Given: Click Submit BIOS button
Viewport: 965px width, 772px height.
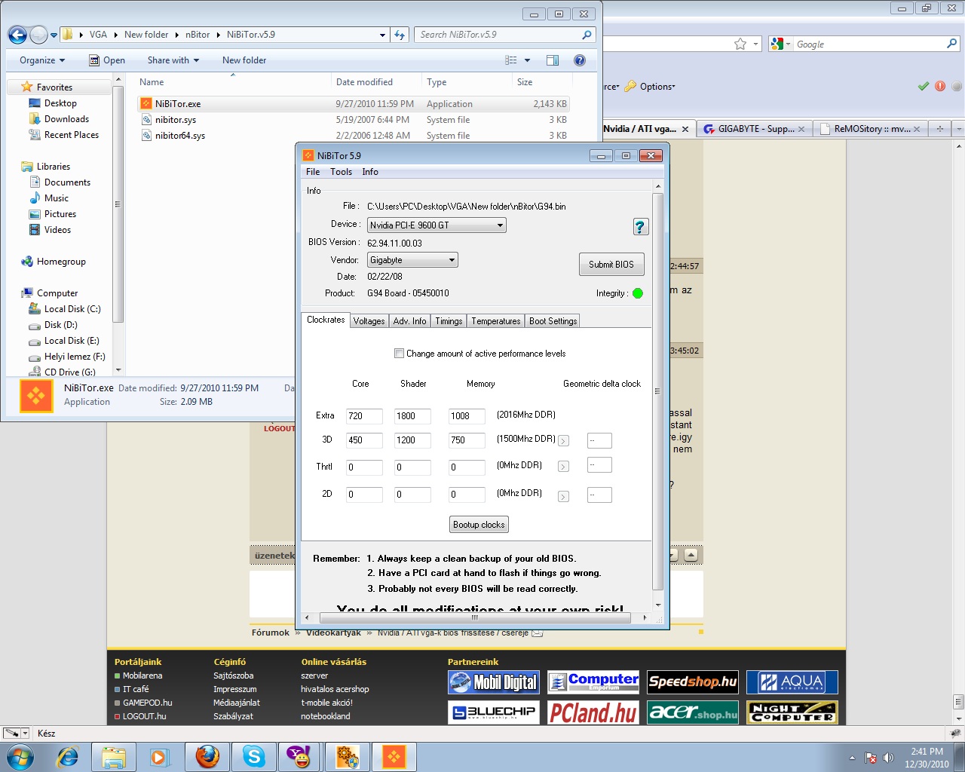Looking at the screenshot, I should (611, 265).
